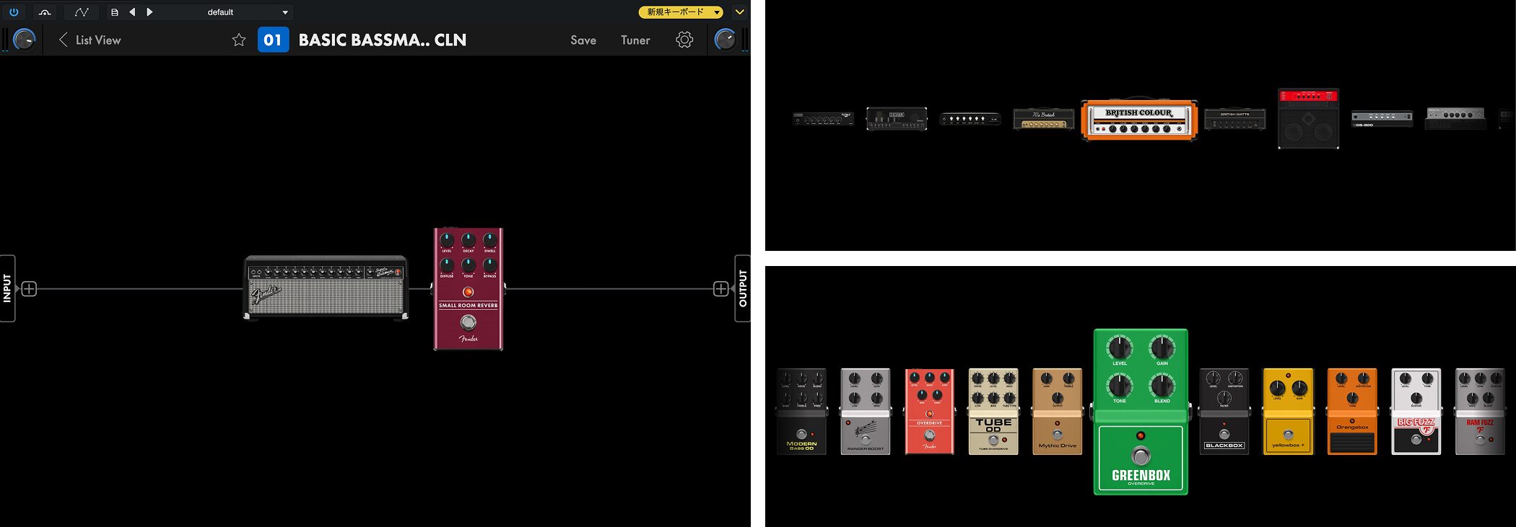Select the Small Room Reverb pedal

469,289
